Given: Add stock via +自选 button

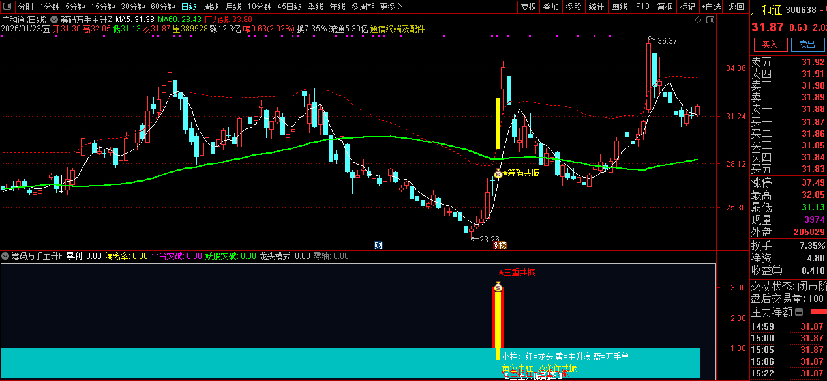Looking at the screenshot, I should click(x=711, y=7).
